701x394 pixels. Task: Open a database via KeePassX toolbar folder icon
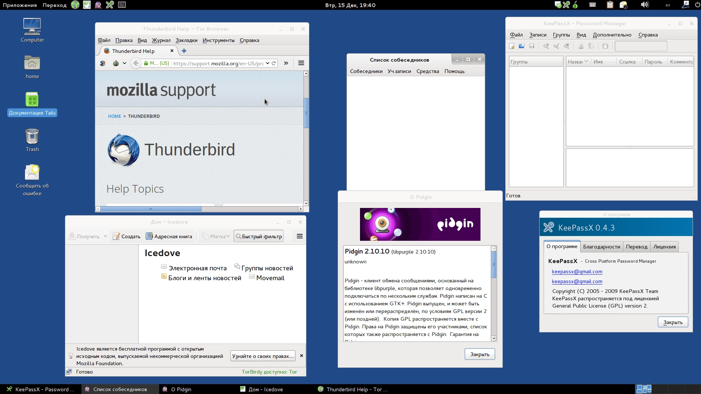(x=522, y=46)
